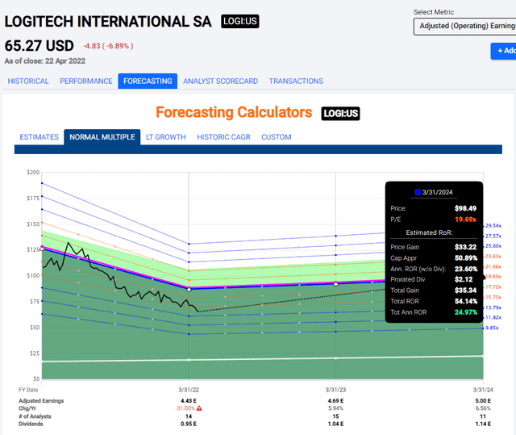
Task: Click the 4.69 E adjusted earnings value
Action: [x=335, y=401]
